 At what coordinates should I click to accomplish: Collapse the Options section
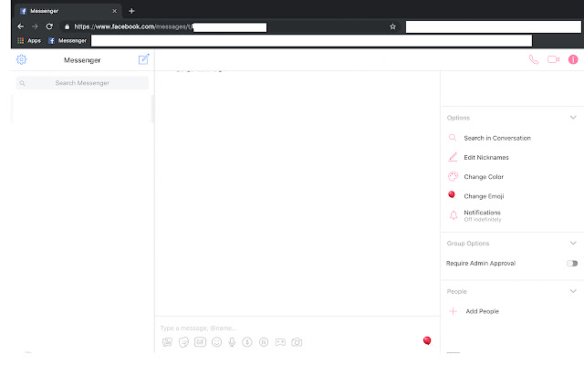[x=573, y=118]
